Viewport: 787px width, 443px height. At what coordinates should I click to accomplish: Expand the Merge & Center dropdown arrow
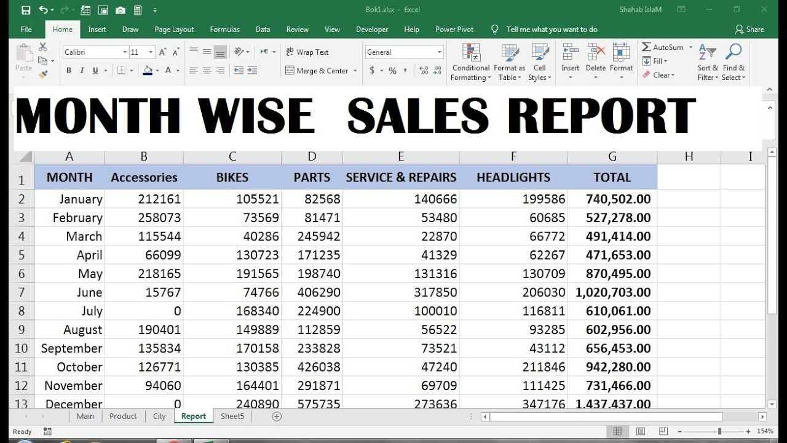355,71
